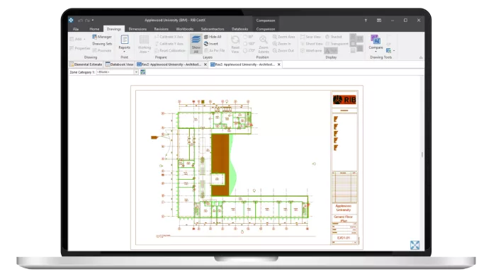Switch to Elemental Estimate document tab
This screenshot has width=496, height=279.
tap(86, 64)
